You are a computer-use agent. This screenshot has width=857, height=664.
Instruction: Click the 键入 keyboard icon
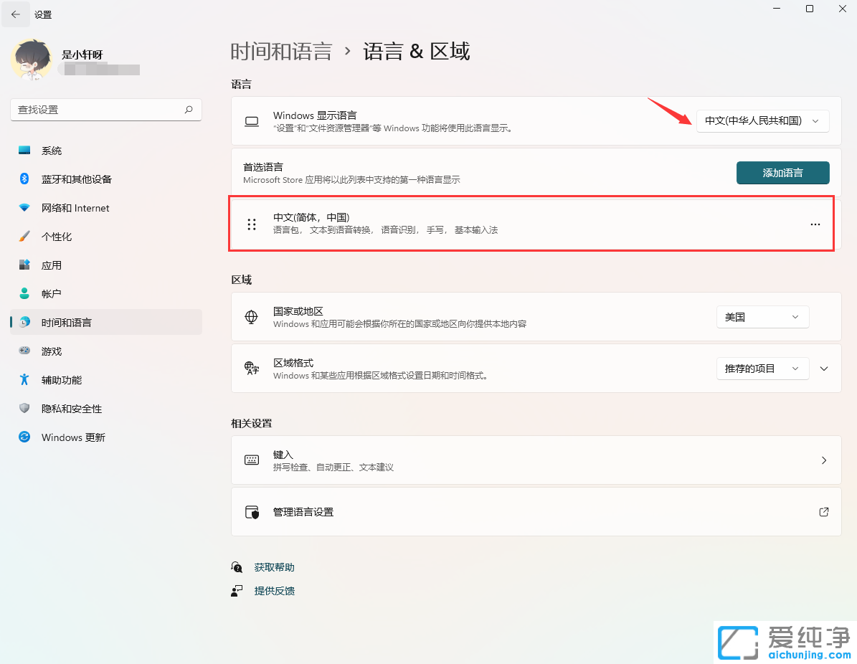[x=252, y=460]
